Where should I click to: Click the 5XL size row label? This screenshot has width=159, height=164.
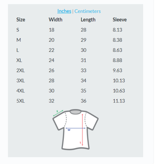20,101
